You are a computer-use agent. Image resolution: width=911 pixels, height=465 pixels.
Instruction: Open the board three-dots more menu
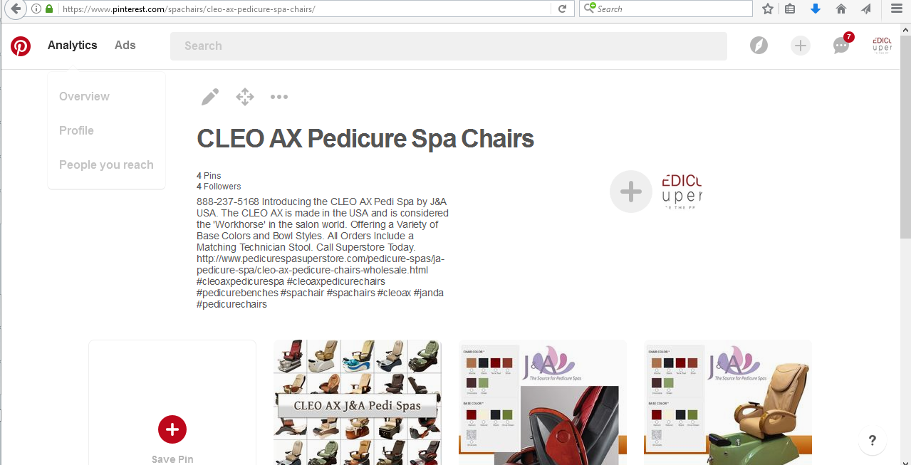click(279, 97)
